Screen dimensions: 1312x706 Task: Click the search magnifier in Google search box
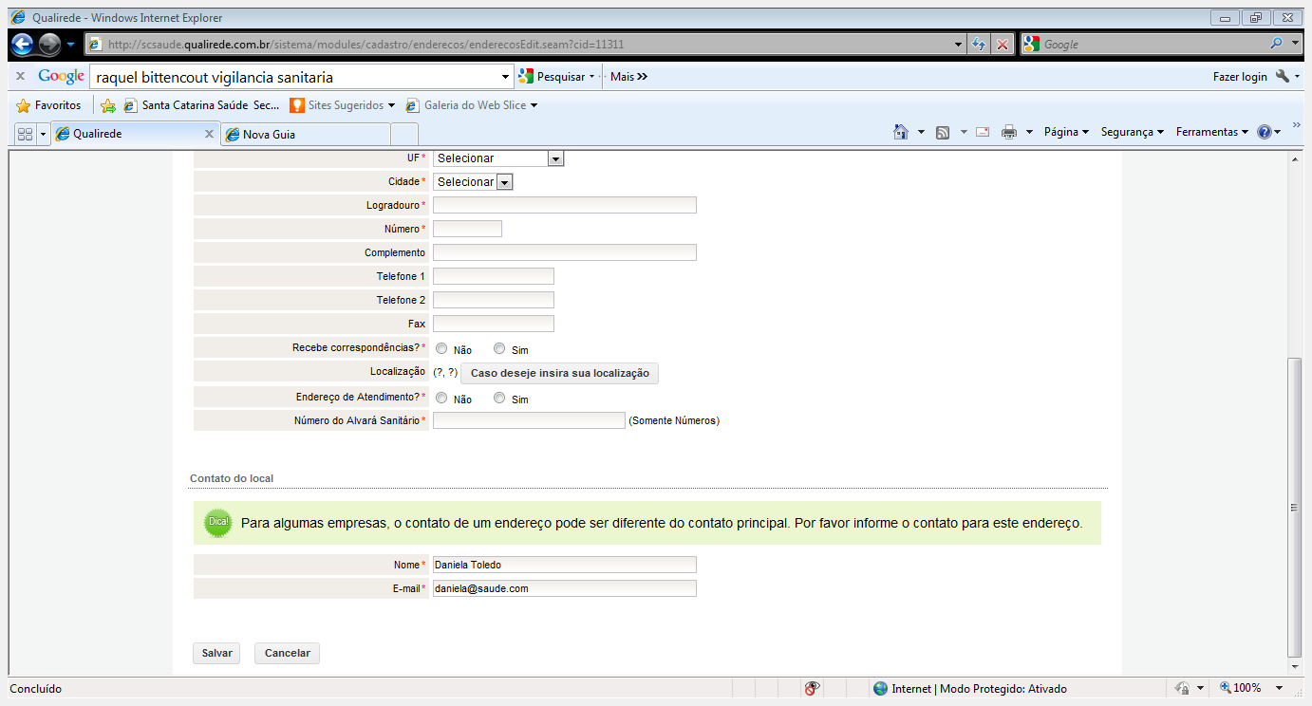1276,44
